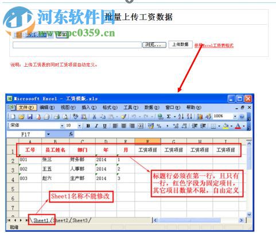The width and height of the screenshot is (276, 233).
Task: Click the Cut scissors icon
Action: (x=94, y=116)
